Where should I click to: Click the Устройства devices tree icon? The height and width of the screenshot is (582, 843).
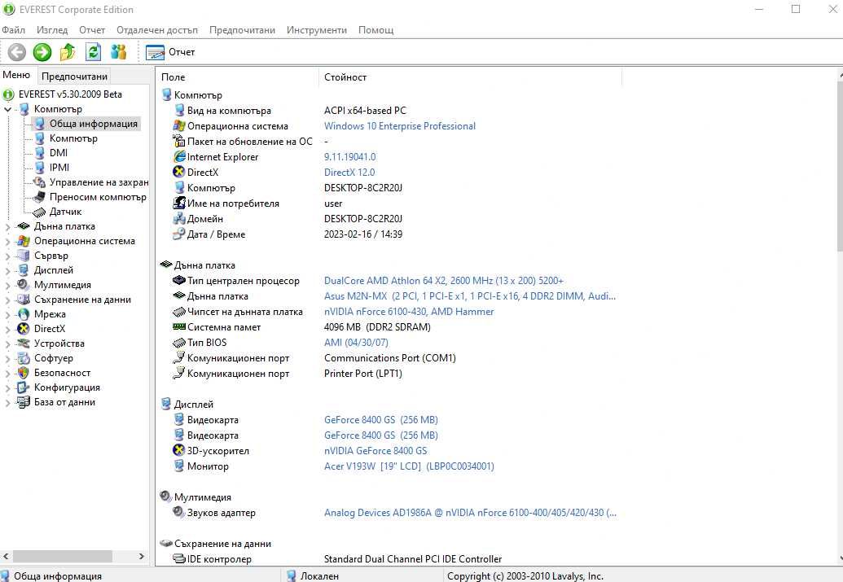(24, 343)
